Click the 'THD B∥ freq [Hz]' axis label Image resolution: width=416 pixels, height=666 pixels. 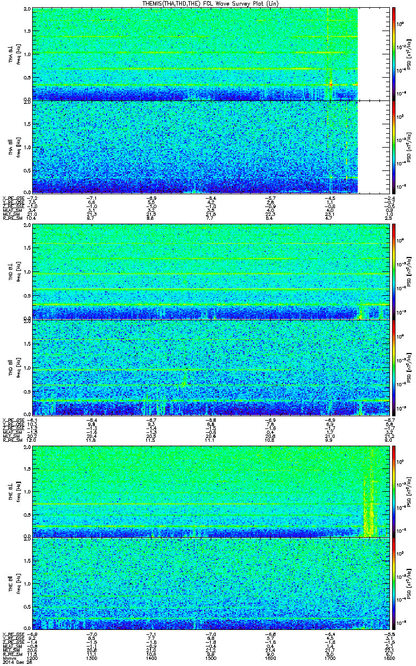[13, 367]
